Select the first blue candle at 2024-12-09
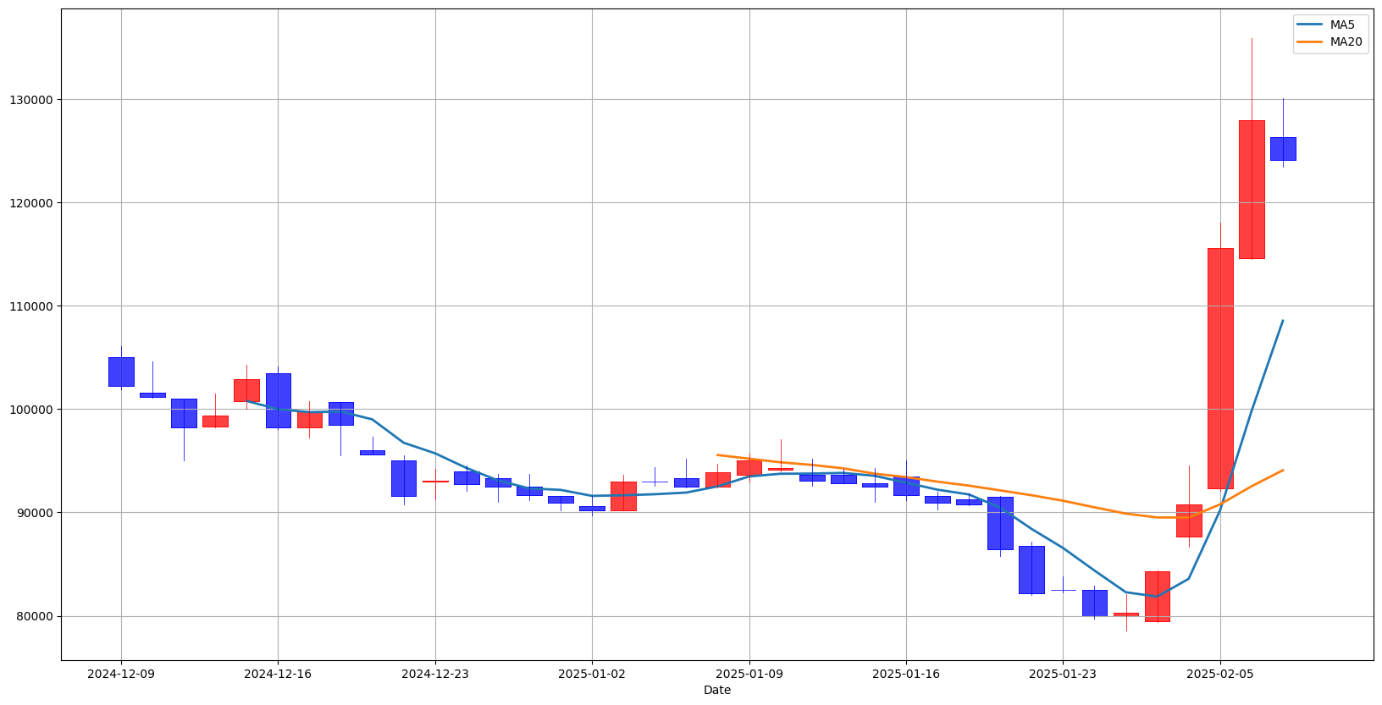The height and width of the screenshot is (705, 1382). (x=121, y=372)
